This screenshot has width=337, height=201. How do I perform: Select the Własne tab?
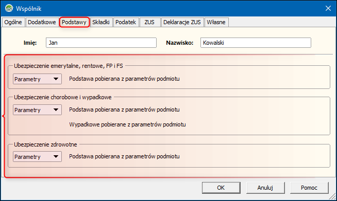(x=216, y=22)
